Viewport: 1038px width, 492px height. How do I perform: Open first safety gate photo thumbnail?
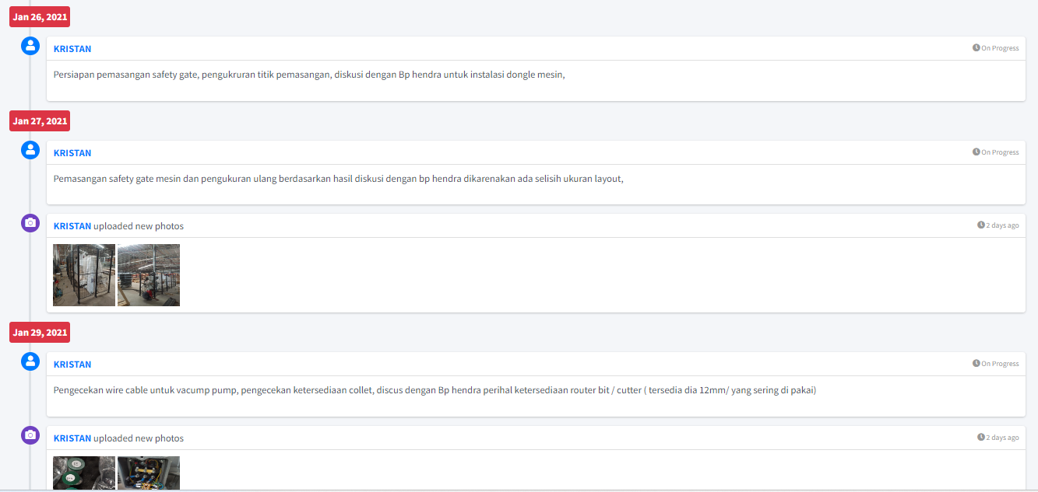coord(84,275)
